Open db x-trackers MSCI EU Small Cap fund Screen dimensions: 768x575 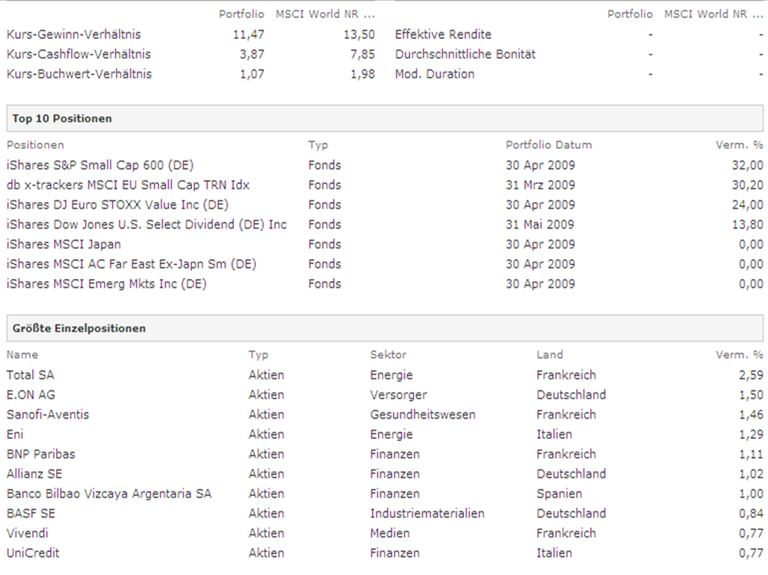128,185
